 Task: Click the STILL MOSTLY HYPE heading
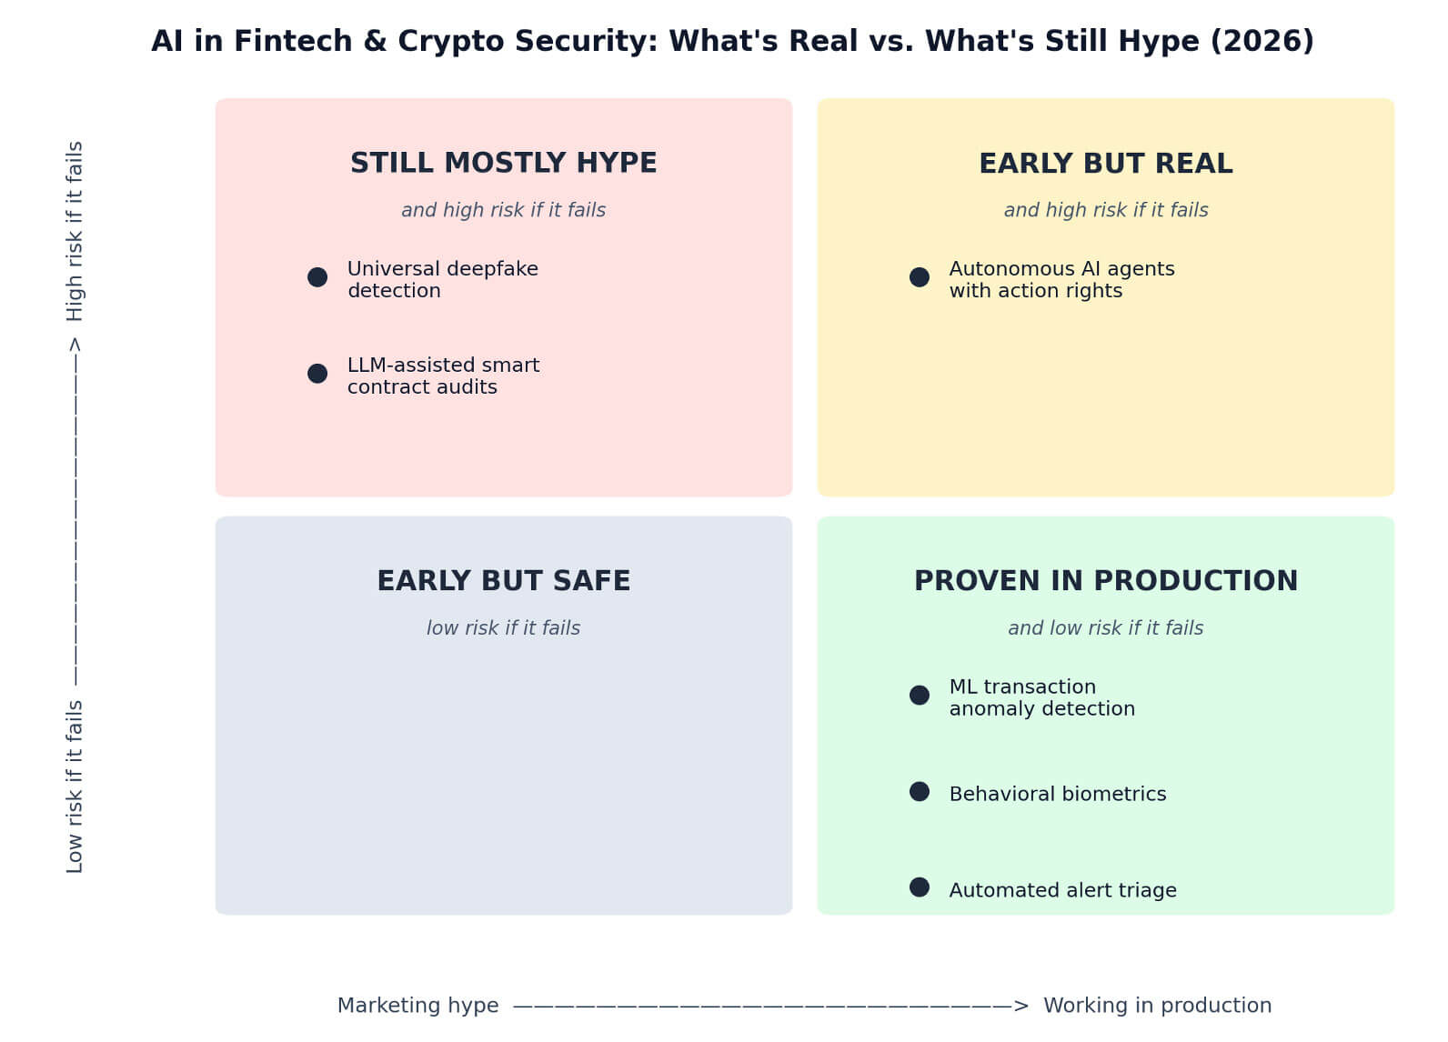[x=504, y=164]
